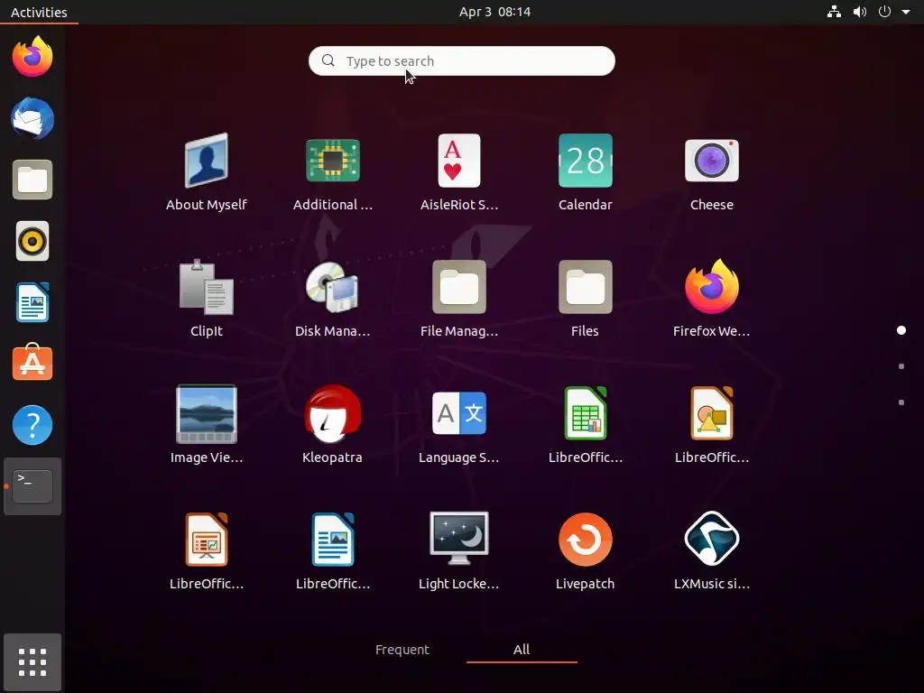The image size is (924, 693).
Task: Open the clock and calendar menu
Action: click(x=495, y=12)
